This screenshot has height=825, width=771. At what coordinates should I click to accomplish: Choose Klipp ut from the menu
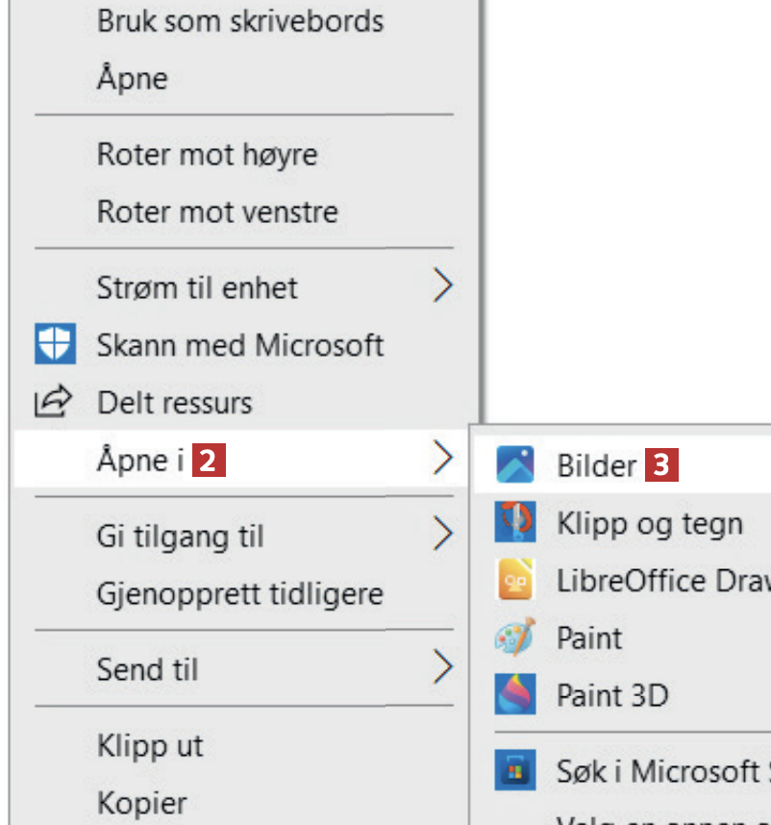(x=150, y=745)
